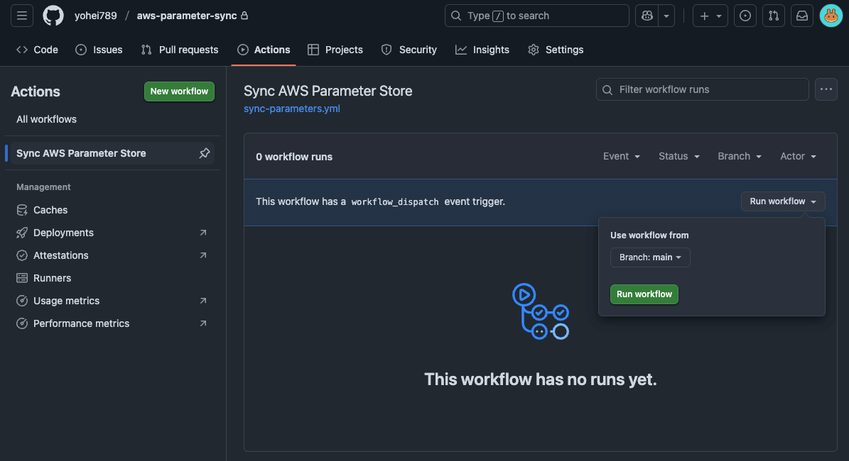Check notifications via the inbox icon
The height and width of the screenshot is (461, 849).
click(x=801, y=16)
